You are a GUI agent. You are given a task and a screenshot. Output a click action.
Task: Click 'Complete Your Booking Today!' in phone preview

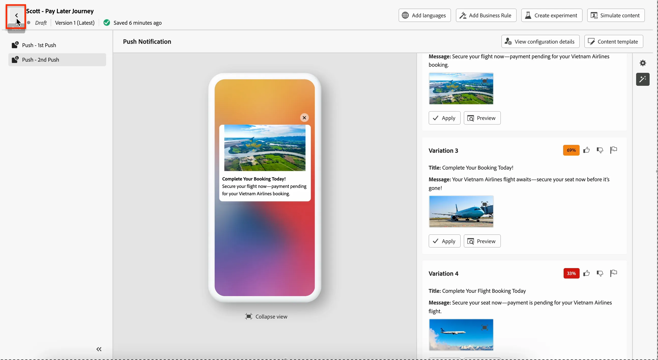pos(254,179)
